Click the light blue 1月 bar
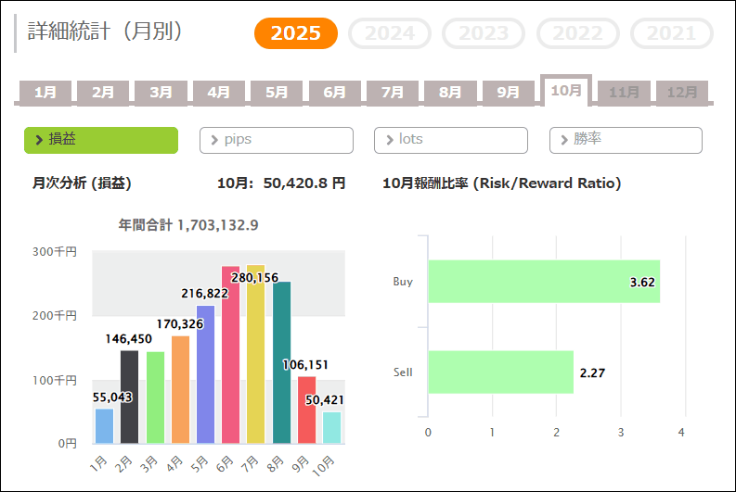 [x=104, y=426]
